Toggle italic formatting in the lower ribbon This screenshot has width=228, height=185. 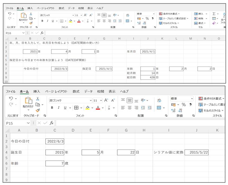(x=59, y=108)
